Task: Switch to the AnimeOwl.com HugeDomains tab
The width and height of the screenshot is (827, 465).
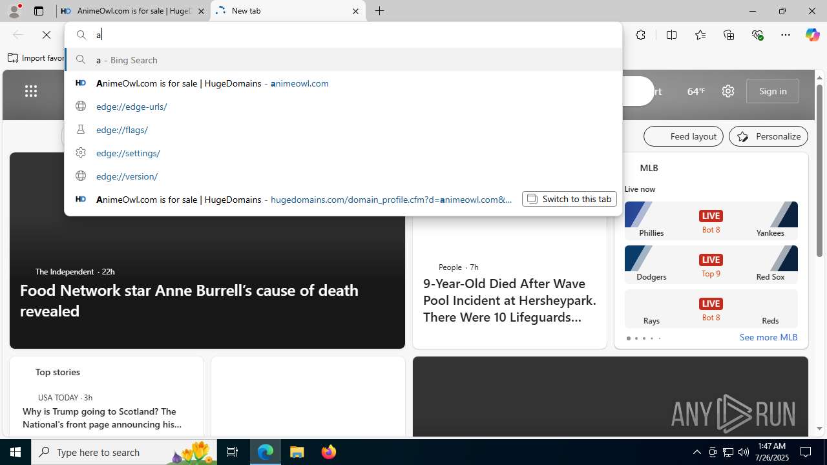Action: (133, 11)
